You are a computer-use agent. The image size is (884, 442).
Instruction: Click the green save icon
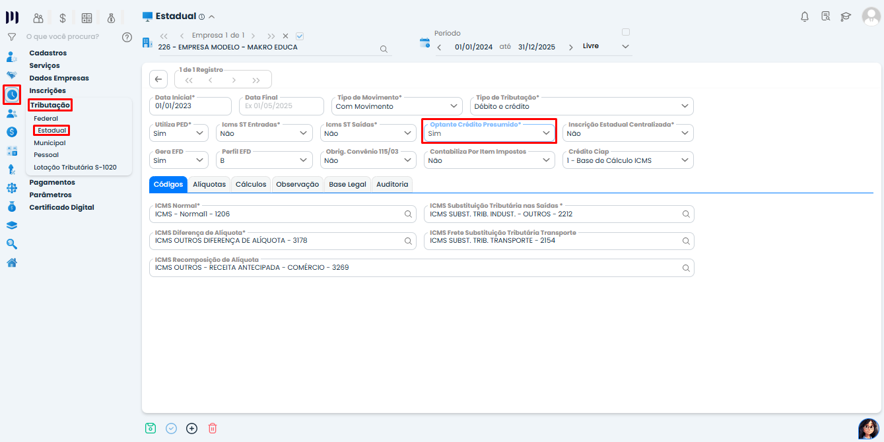151,428
